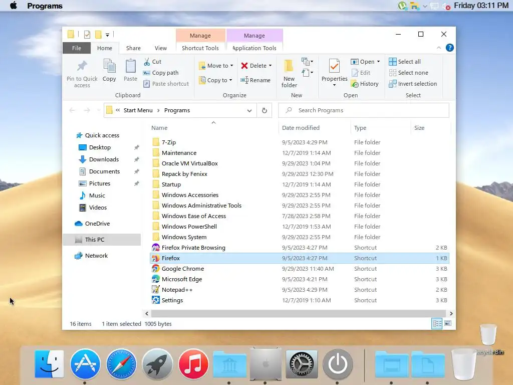The height and width of the screenshot is (385, 513).
Task: Click Copy path in ribbon
Action: coord(161,73)
